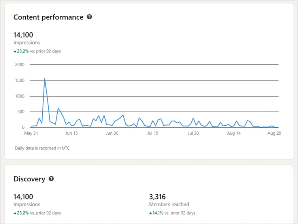Click green up-arrow beside Discovery 23.2% change

15,213
